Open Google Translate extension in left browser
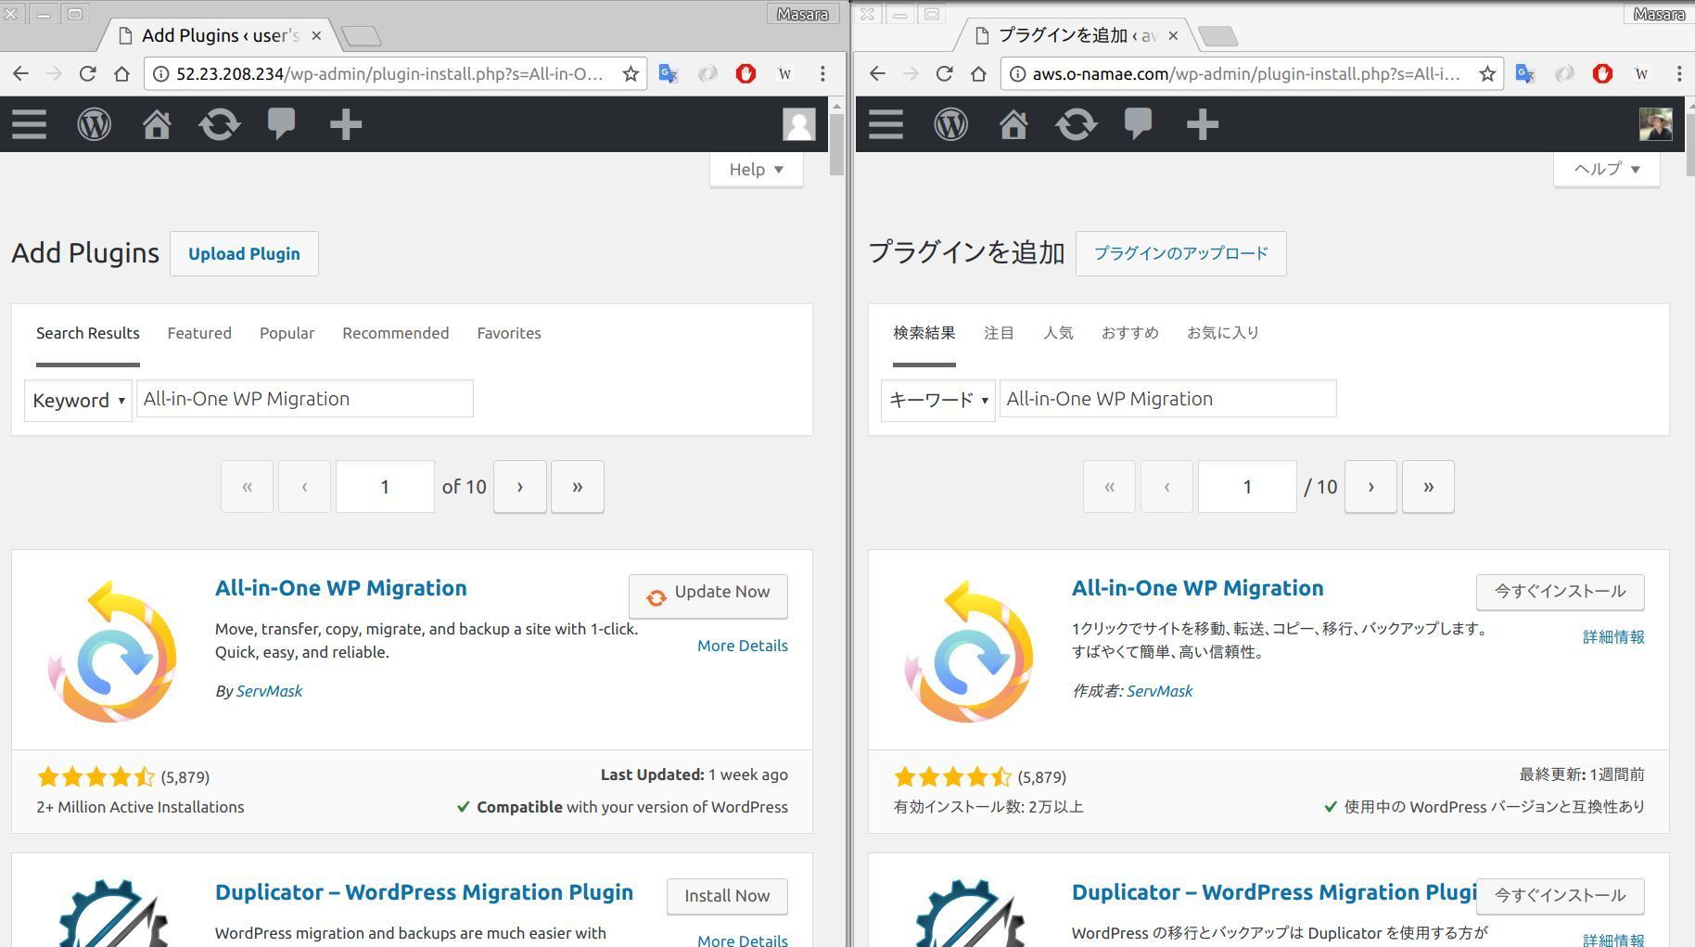1695x947 pixels. (x=669, y=73)
